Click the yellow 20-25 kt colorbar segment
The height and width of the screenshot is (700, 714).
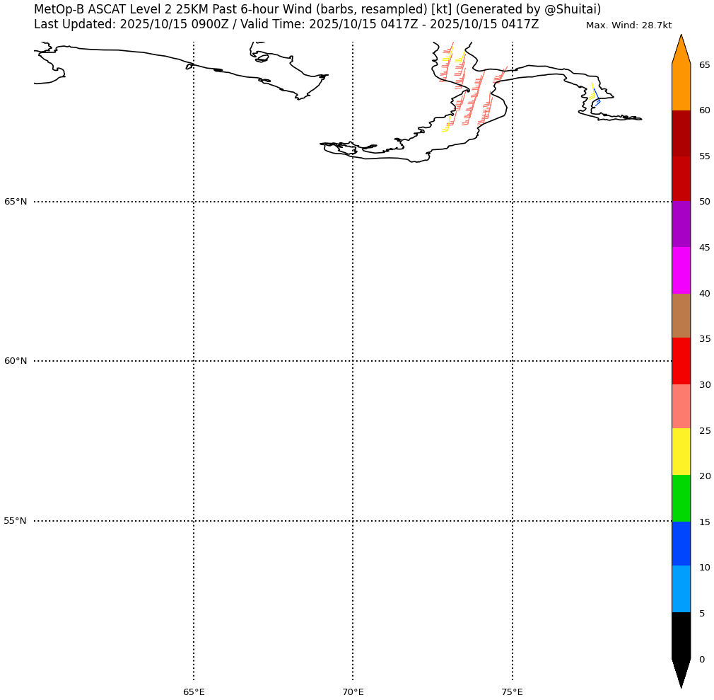point(681,452)
